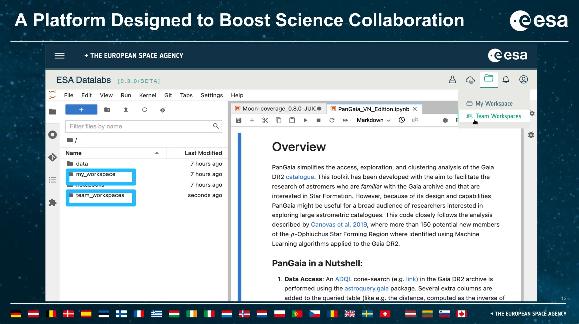Image resolution: width=579 pixels, height=324 pixels.
Task: Interrupt the kernel with the stop icon
Action: (x=319, y=120)
